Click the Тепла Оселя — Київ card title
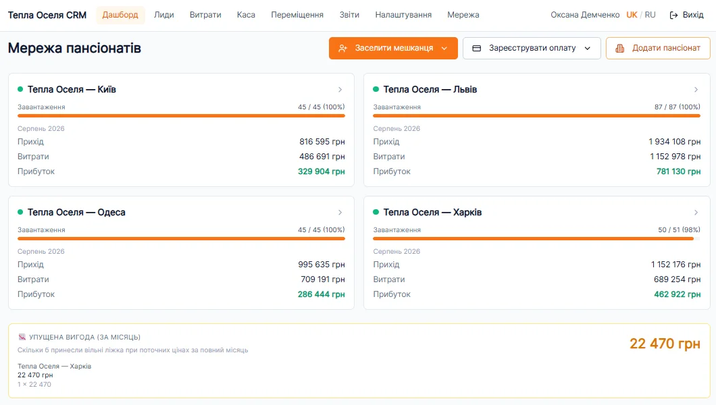 [72, 89]
